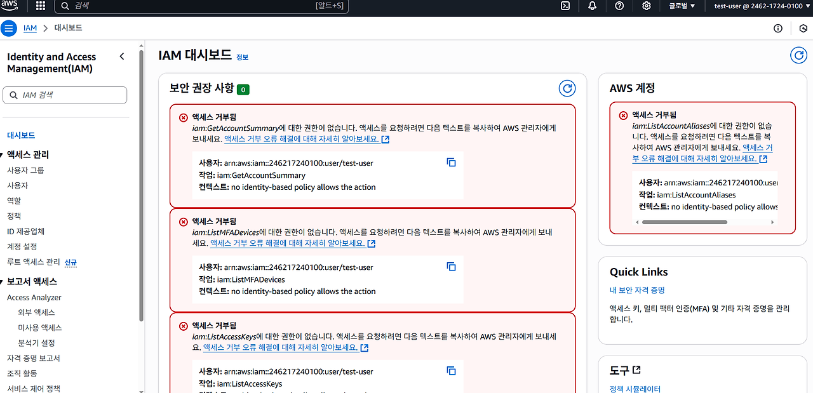
Task: Click the 정보 link beside IAM 대시보드
Action: pos(242,57)
